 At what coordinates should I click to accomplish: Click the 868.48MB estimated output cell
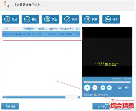[66, 34]
